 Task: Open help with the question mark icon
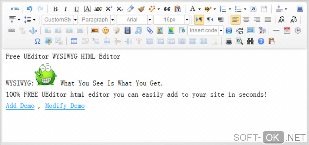point(261,41)
